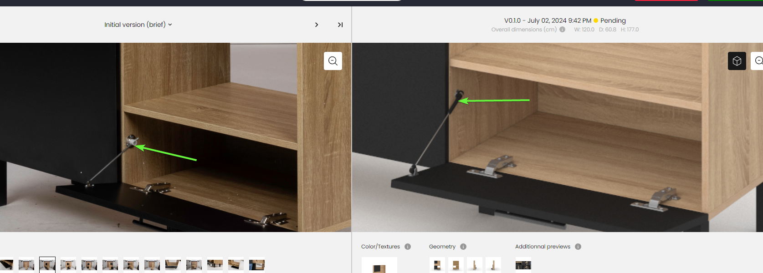Select the currently highlighted brief thumbnail
This screenshot has width=763, height=273.
click(x=47, y=265)
